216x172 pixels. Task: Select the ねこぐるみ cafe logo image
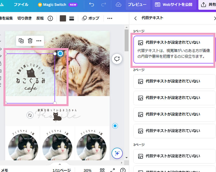(30, 79)
